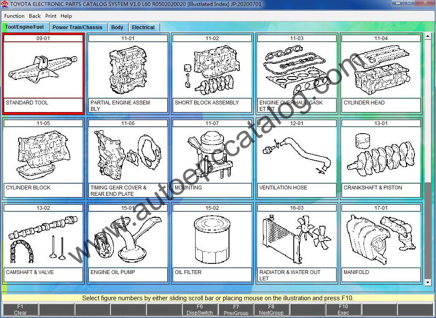
Task: Click the F6 DispSwitch button
Action: tap(200, 310)
